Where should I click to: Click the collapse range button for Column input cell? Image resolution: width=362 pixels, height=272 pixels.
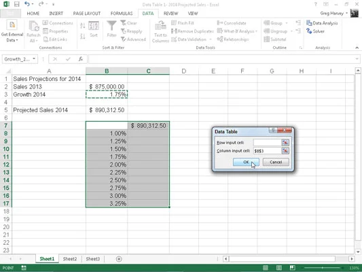click(285, 151)
